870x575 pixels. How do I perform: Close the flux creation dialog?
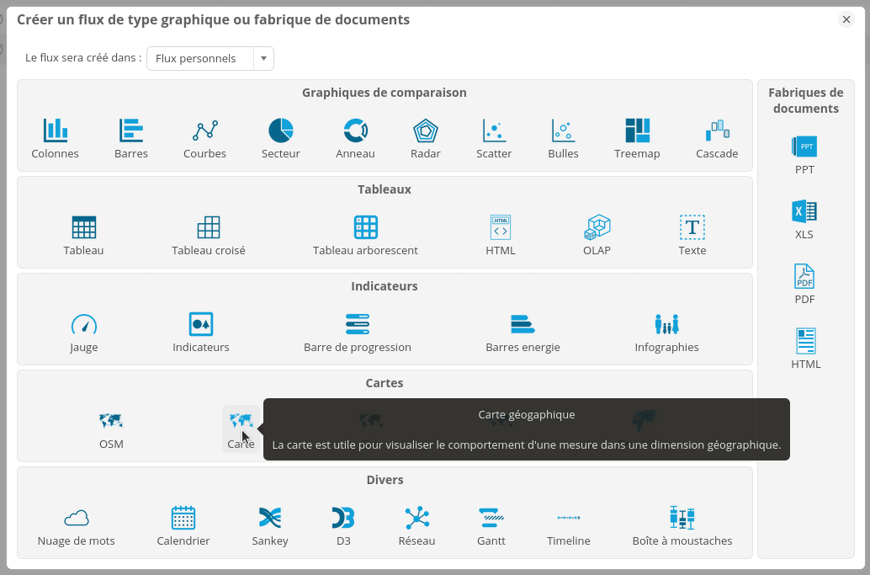pos(846,19)
